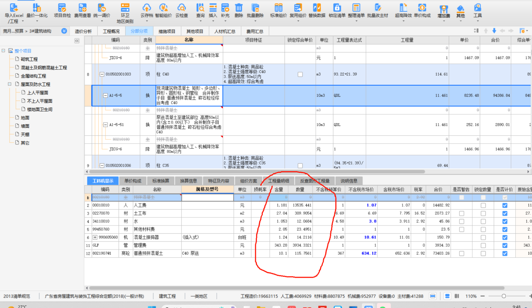This screenshot has height=308, width=532.
Task: Click the lower panel horizontal scrollbar
Action: pos(297,288)
